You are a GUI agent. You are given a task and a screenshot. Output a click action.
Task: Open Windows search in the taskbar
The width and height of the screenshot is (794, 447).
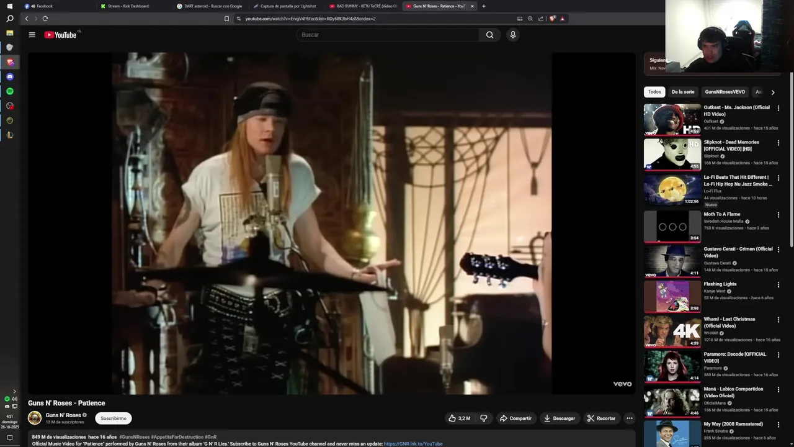pyautogui.click(x=9, y=19)
